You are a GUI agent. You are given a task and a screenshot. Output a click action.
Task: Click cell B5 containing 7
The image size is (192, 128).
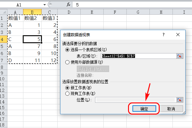coord(32,46)
